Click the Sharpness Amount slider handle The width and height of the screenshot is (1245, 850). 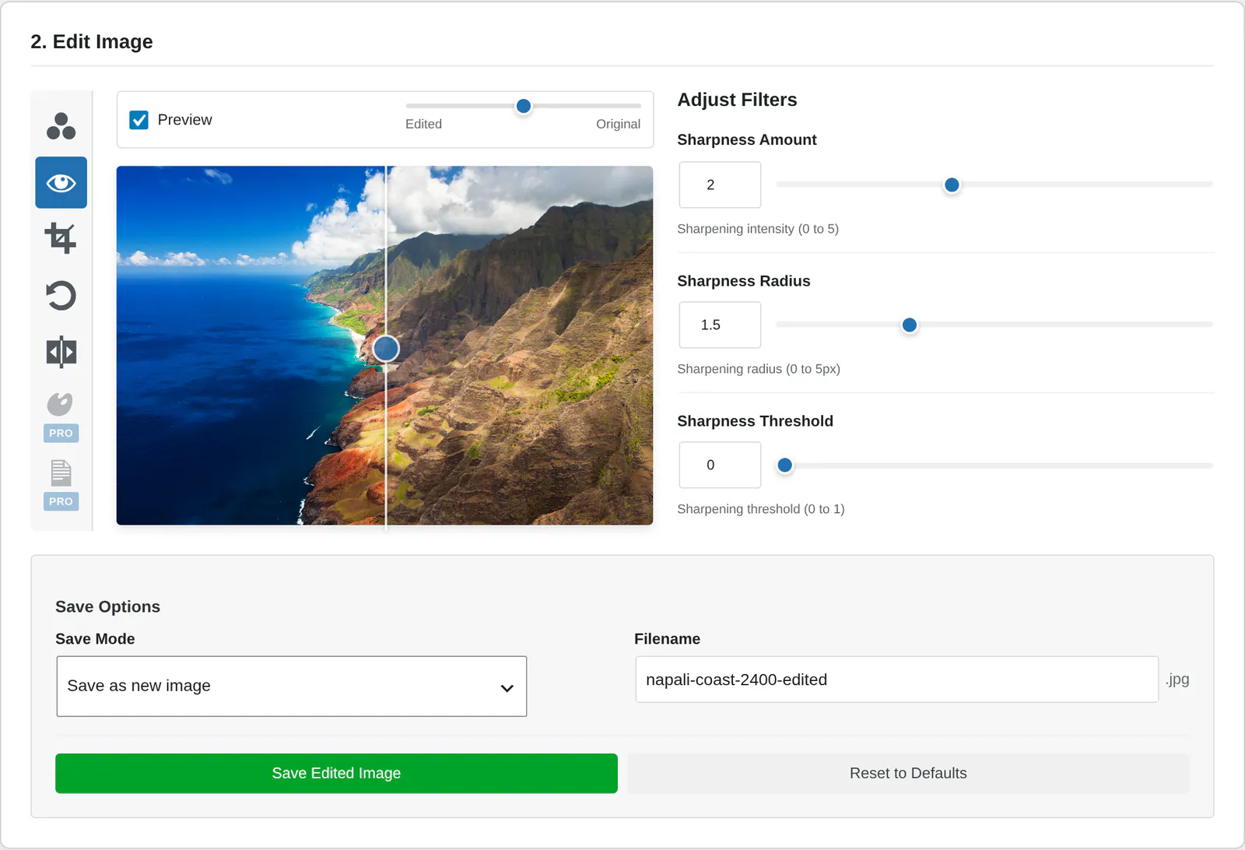pos(952,185)
